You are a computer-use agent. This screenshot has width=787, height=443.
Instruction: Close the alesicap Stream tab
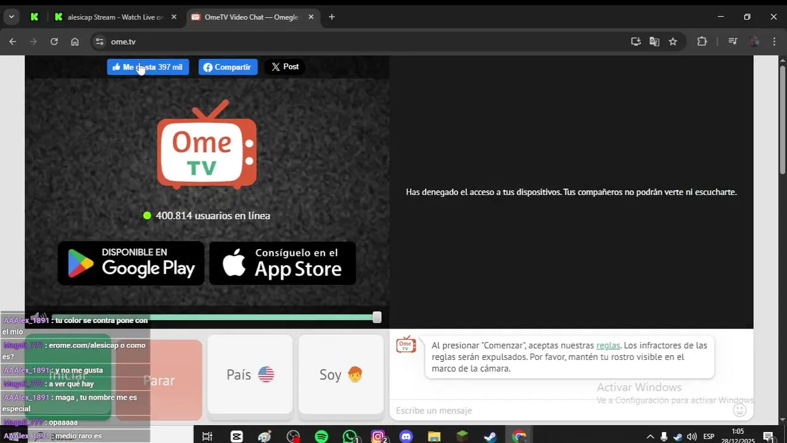[x=174, y=17]
